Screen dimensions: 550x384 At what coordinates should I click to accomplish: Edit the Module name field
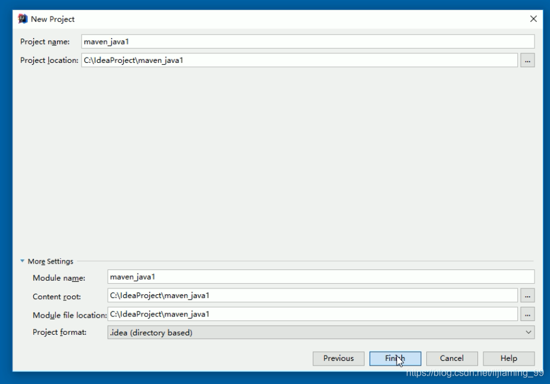click(x=321, y=277)
